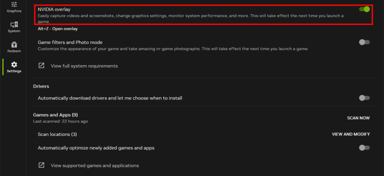Screen dimensions: 384x176
Task: Click the Drivers section heading
Action: (41, 86)
